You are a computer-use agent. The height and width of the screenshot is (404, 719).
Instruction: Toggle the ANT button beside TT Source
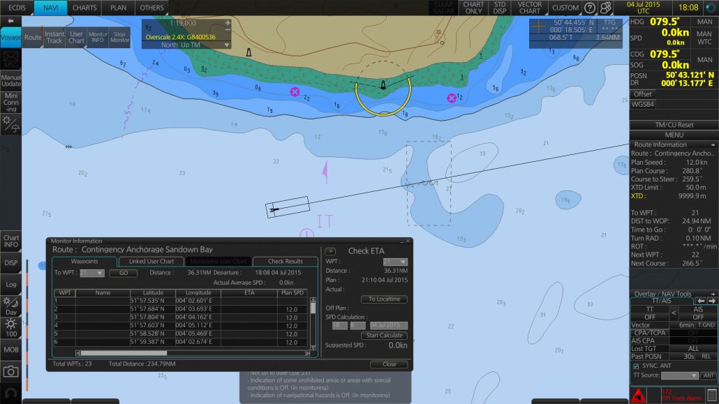(709, 375)
